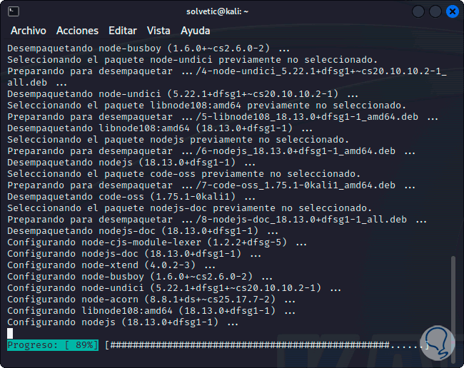Viewport: 464px width, 368px height.
Task: Open the Archivo menu
Action: [29, 31]
